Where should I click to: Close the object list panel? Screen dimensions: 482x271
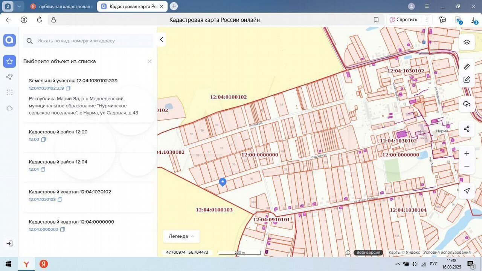tap(149, 61)
